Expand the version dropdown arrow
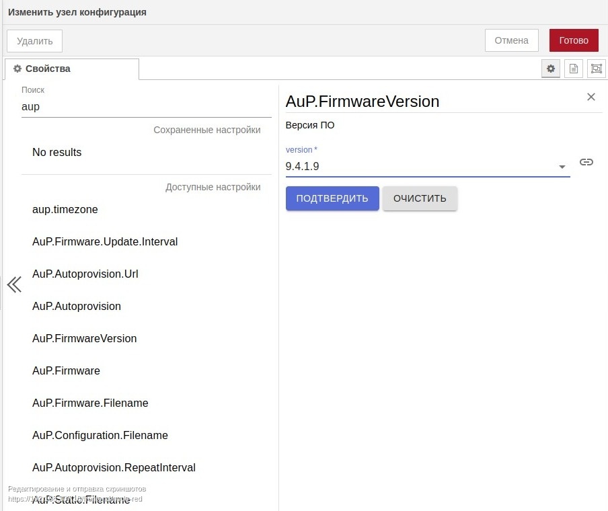The height and width of the screenshot is (511, 608). pyautogui.click(x=562, y=167)
